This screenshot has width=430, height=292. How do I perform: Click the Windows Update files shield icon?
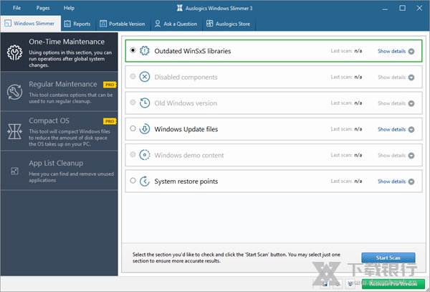coord(144,129)
